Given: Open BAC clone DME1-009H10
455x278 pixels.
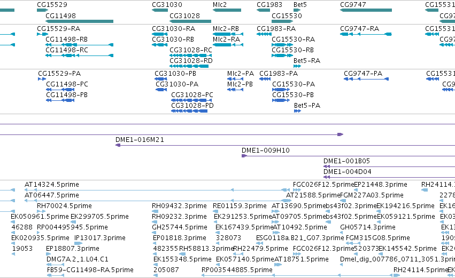Looking at the screenshot, I should point(266,150).
